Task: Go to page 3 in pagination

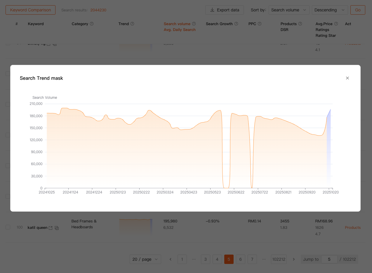Action: click(205, 259)
